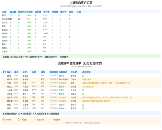The height and width of the screenshot is (130, 162).
Task: Select the 合规到店 column header
Action: pos(22,12)
